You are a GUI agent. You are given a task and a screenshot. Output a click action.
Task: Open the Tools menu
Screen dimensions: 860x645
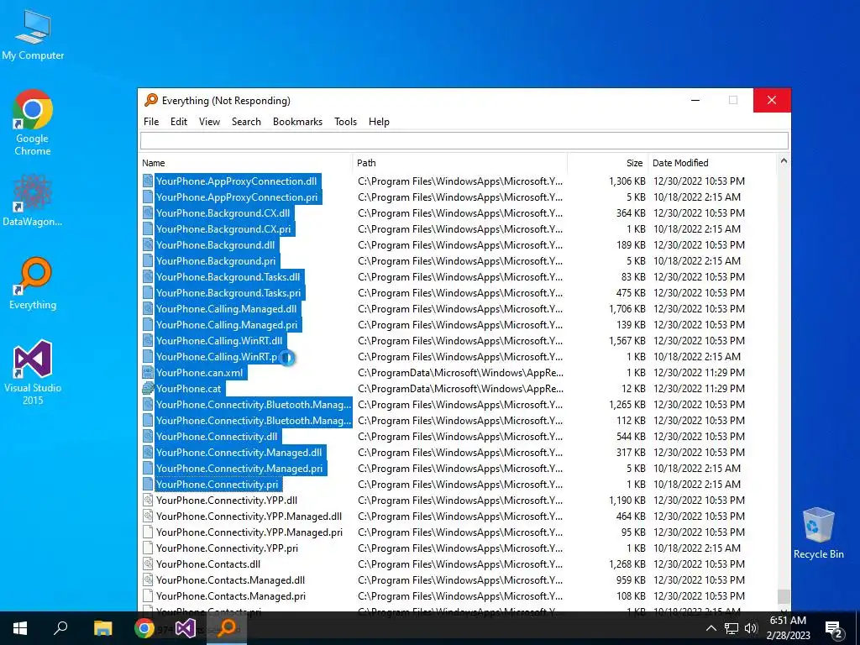[x=345, y=122]
